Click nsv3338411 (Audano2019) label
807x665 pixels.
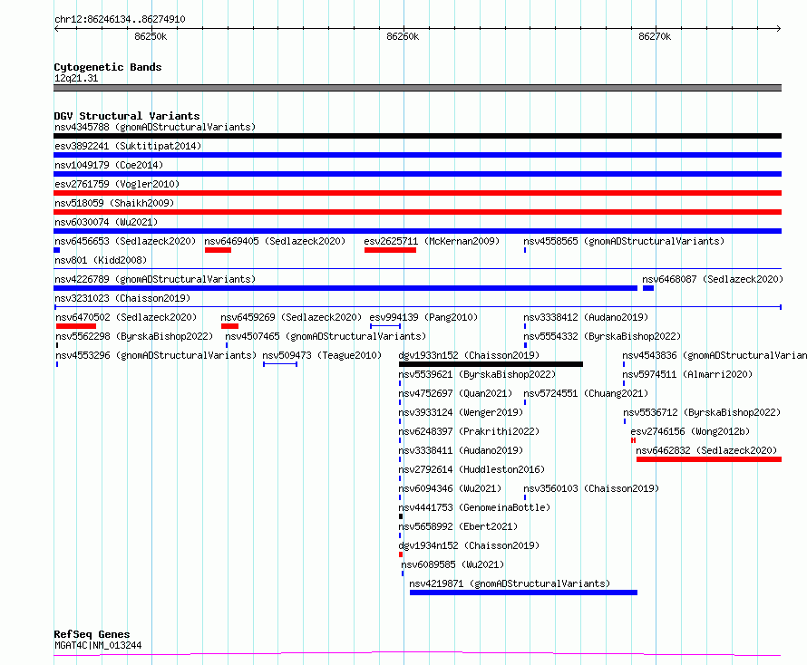[x=461, y=450]
